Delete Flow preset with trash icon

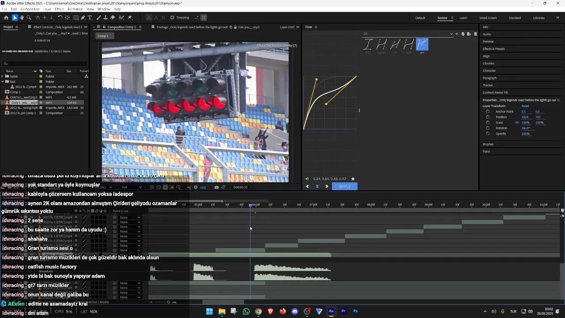click(475, 34)
